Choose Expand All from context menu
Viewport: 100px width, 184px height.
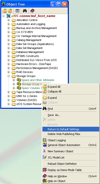tap(71, 87)
